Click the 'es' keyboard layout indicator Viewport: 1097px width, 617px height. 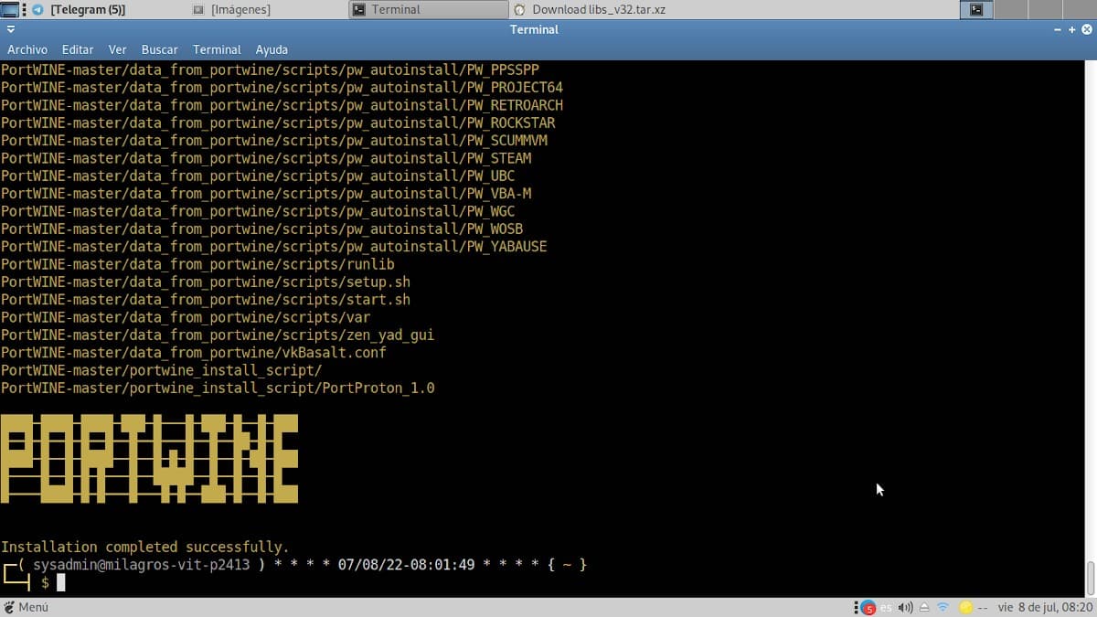pos(886,608)
